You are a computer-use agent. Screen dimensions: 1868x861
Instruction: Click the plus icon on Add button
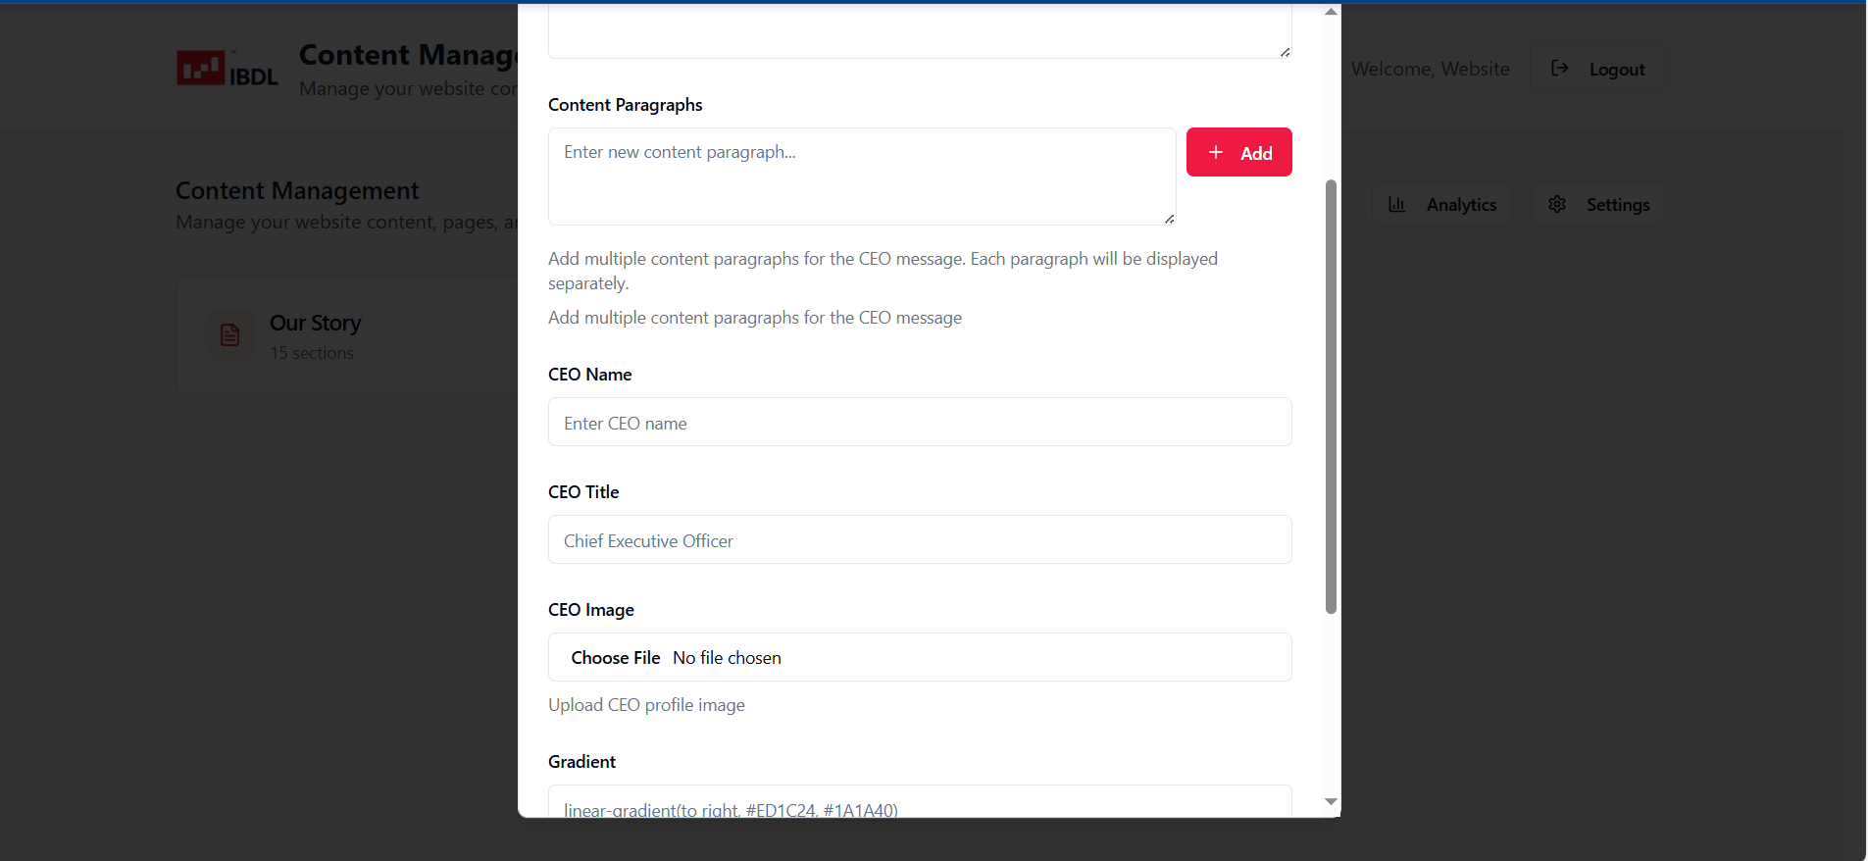click(1216, 152)
